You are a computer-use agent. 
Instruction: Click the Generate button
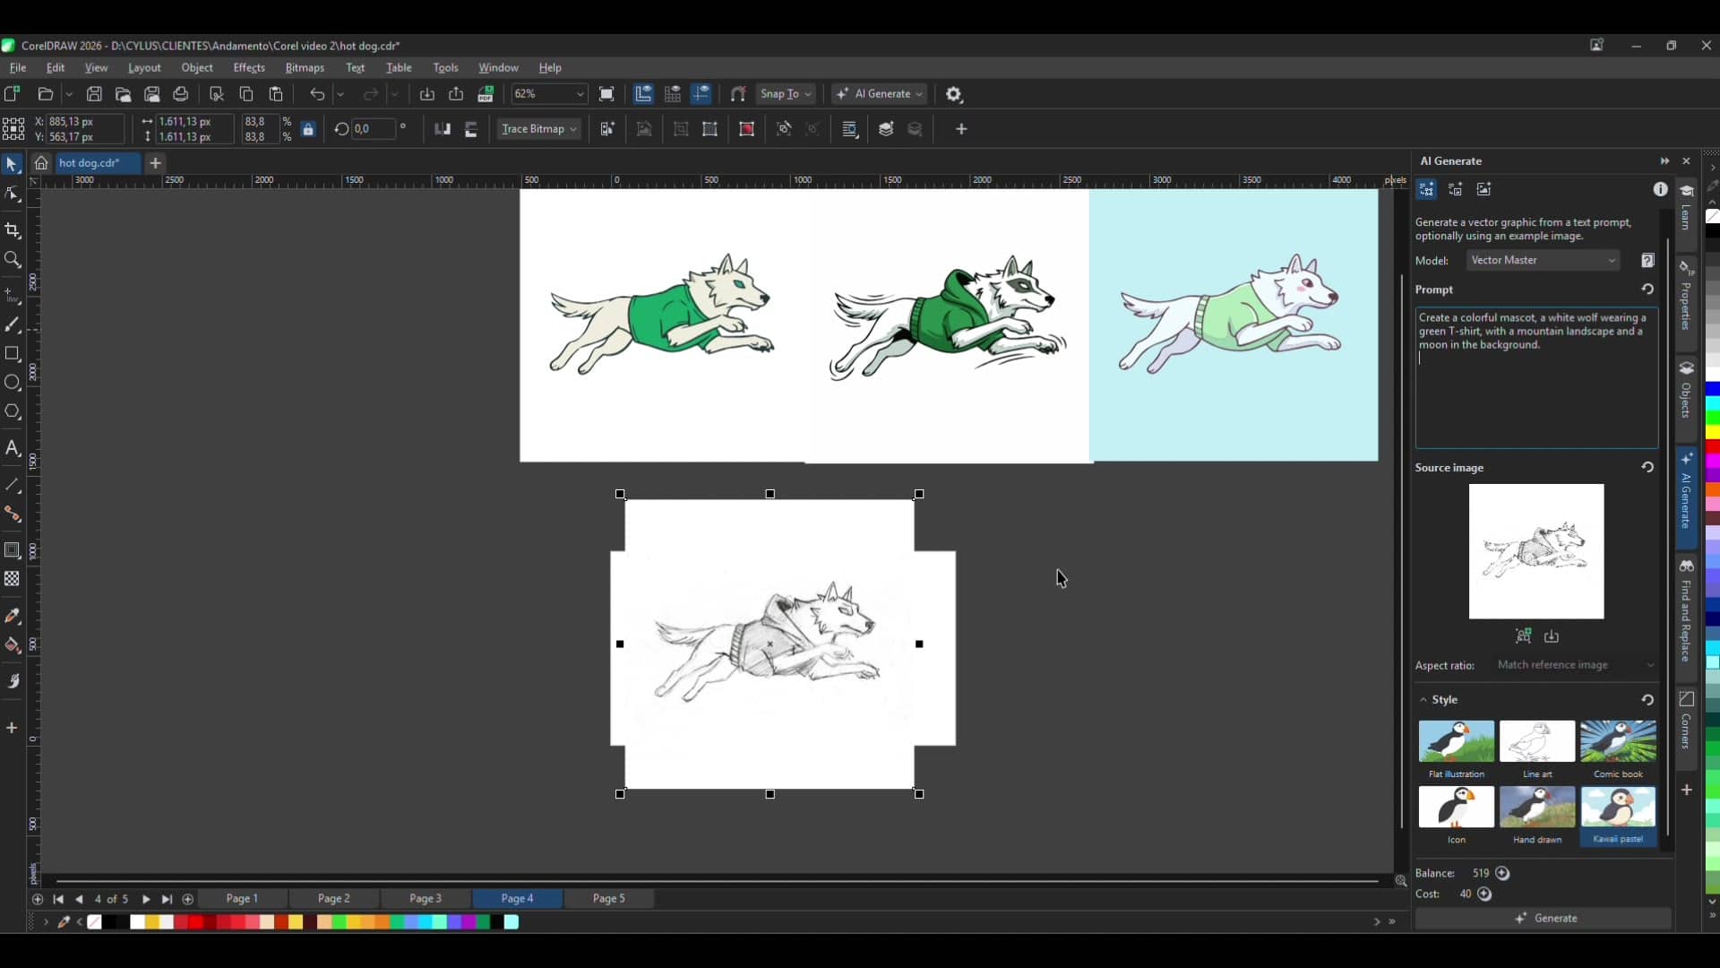1543,918
